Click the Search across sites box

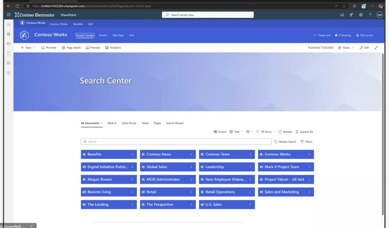pos(208,15)
